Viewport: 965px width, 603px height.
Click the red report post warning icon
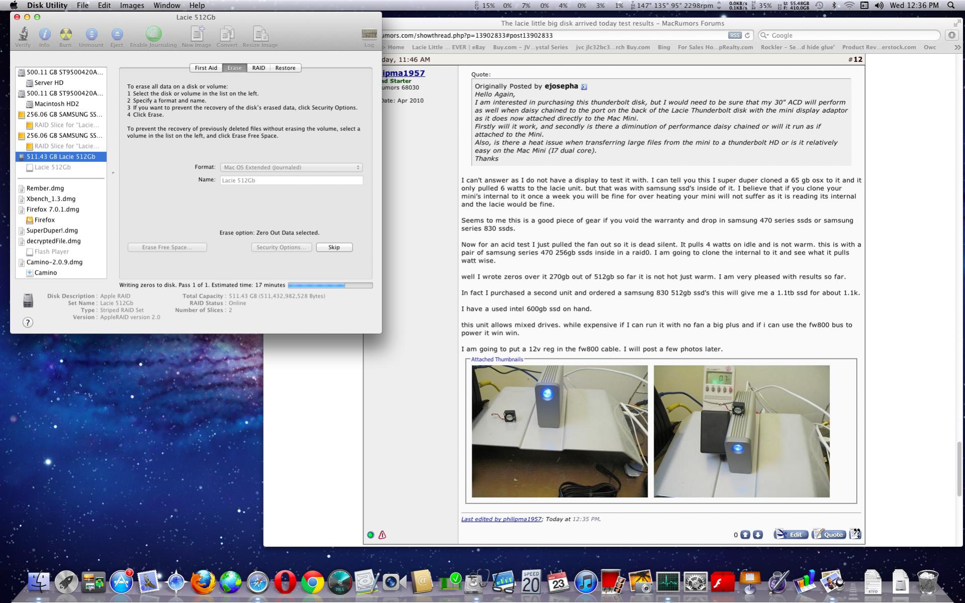[x=382, y=535]
